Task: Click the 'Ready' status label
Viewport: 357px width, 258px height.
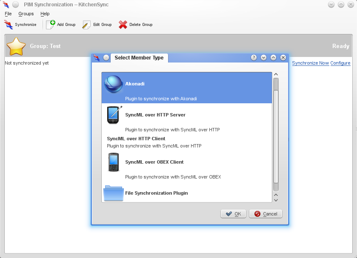Action: [x=340, y=46]
